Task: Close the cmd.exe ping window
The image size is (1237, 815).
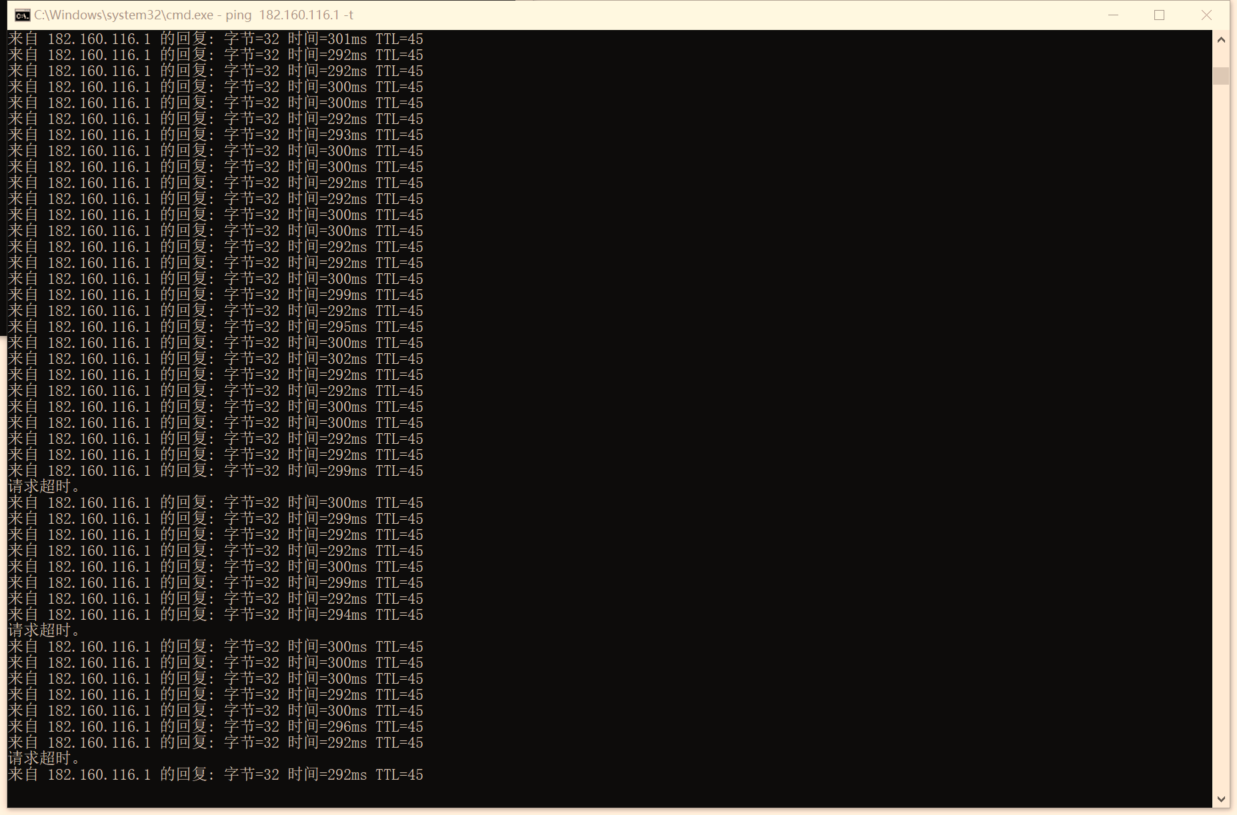Action: (x=1206, y=15)
